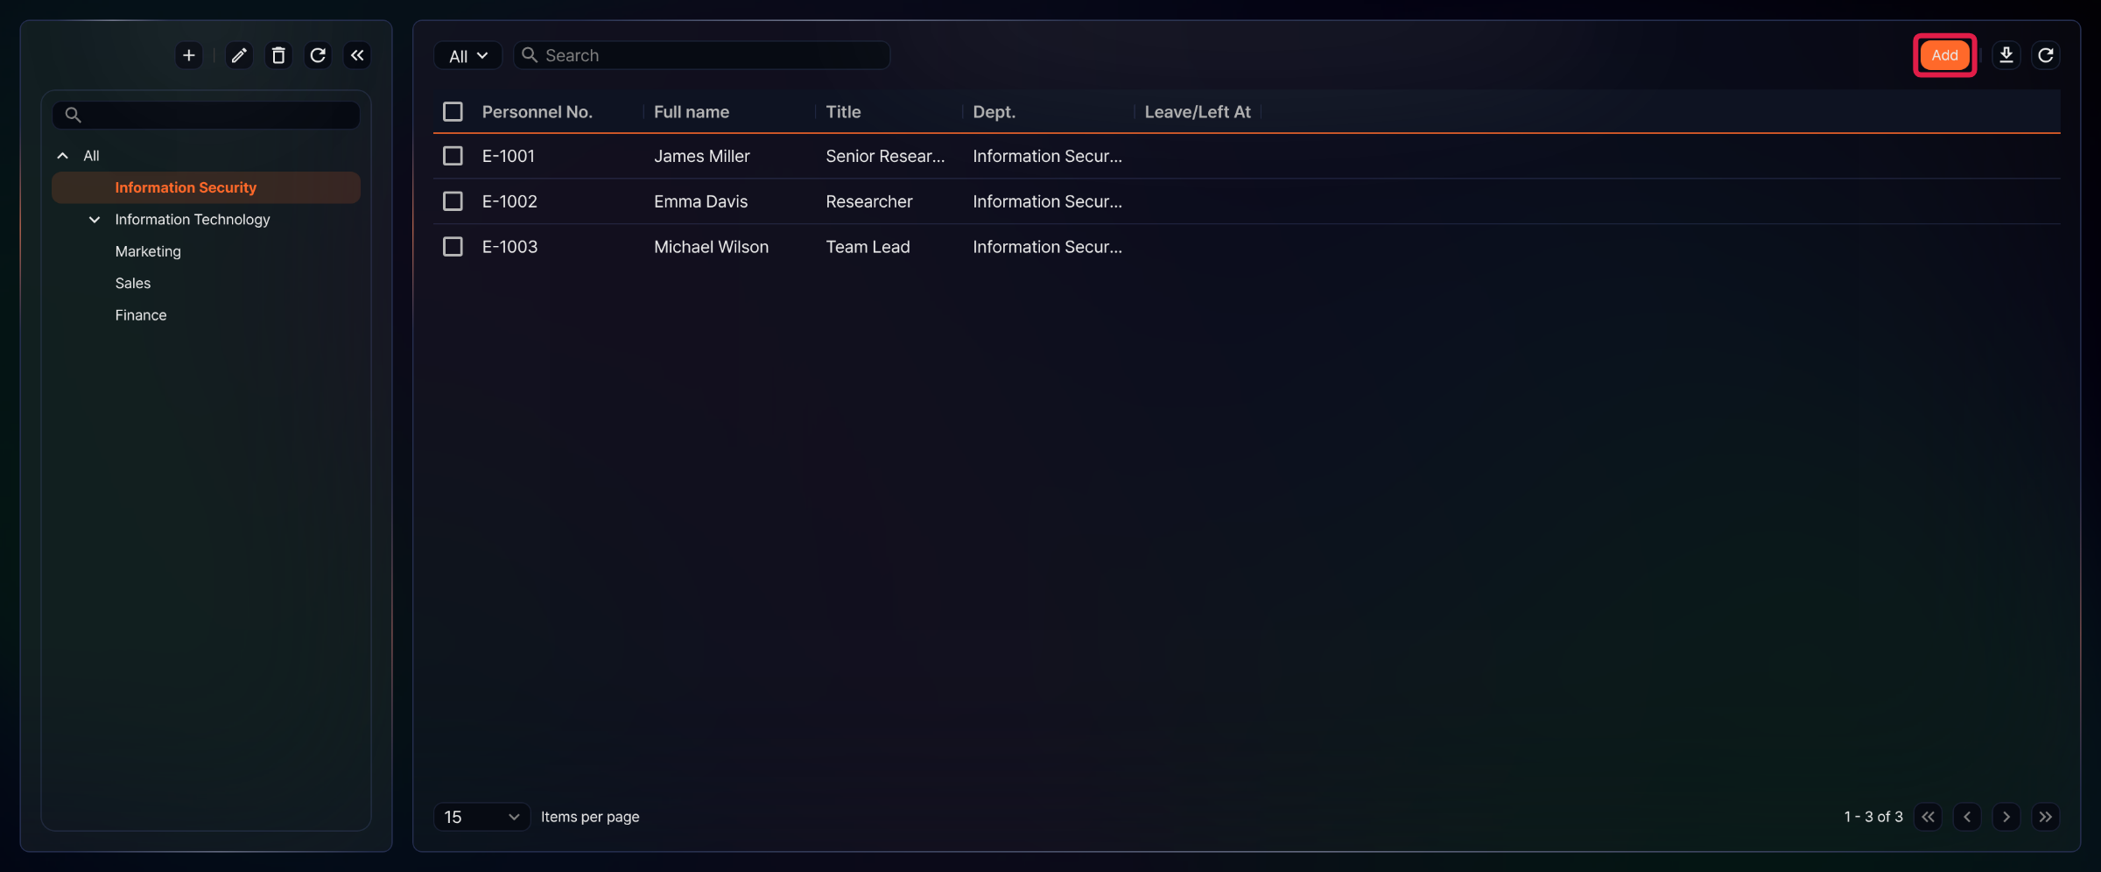The width and height of the screenshot is (2101, 872).
Task: Click the Senior Resear... title cell
Action: click(x=885, y=156)
